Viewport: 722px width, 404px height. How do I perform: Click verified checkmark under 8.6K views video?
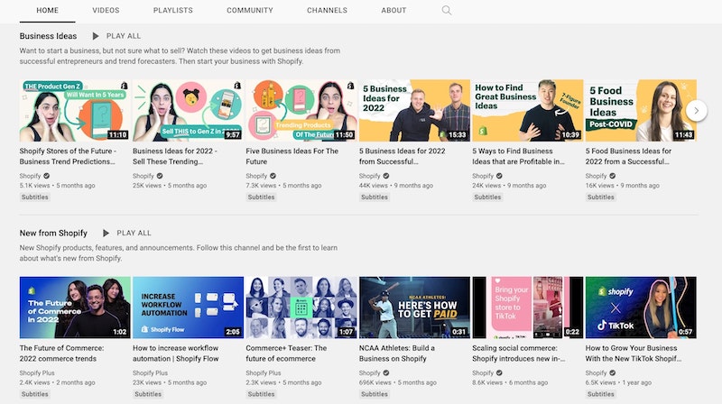[x=499, y=372]
